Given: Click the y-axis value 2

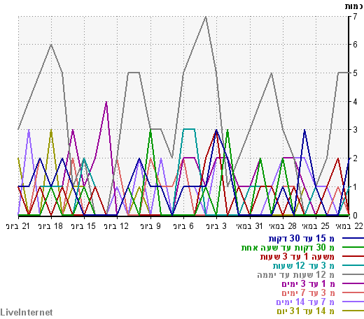Looking at the screenshot, I should tap(355, 158).
